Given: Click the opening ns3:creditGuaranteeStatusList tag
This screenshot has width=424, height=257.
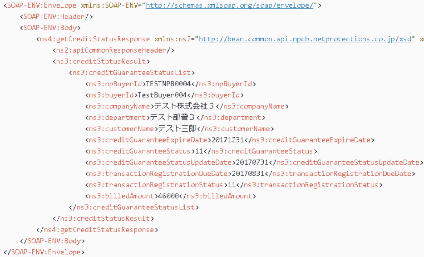Looking at the screenshot, I should coord(132,73).
